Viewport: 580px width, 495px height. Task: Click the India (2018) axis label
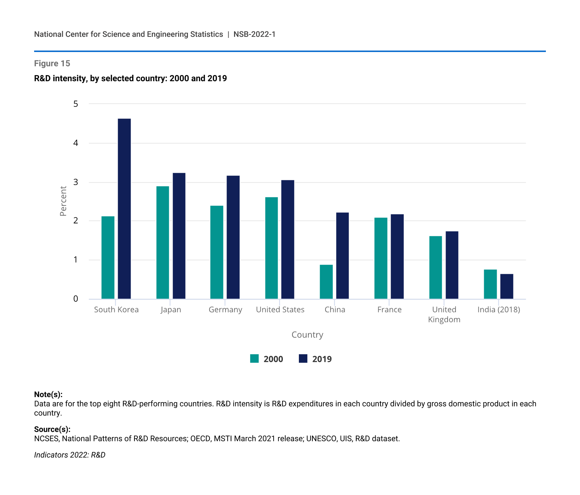[x=498, y=310]
